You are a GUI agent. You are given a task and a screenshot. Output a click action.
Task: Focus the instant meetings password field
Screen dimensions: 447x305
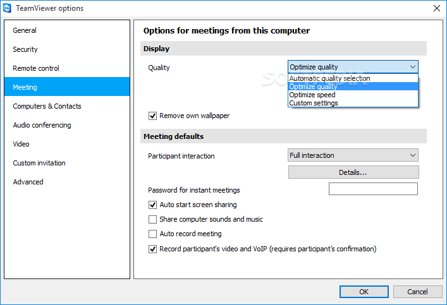pyautogui.click(x=373, y=189)
